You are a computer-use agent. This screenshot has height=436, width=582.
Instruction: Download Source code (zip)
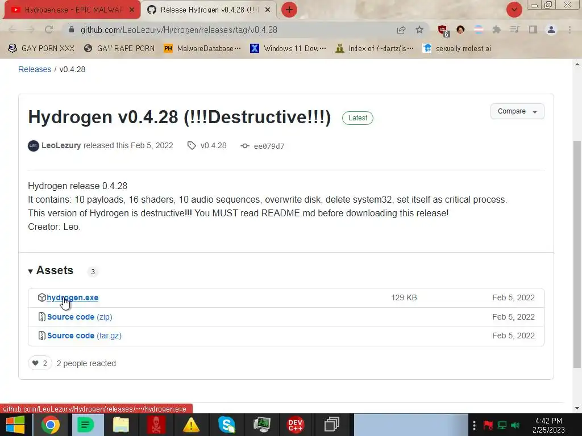(80, 317)
